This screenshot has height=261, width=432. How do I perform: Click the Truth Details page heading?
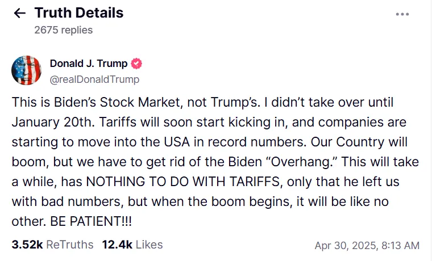point(79,12)
